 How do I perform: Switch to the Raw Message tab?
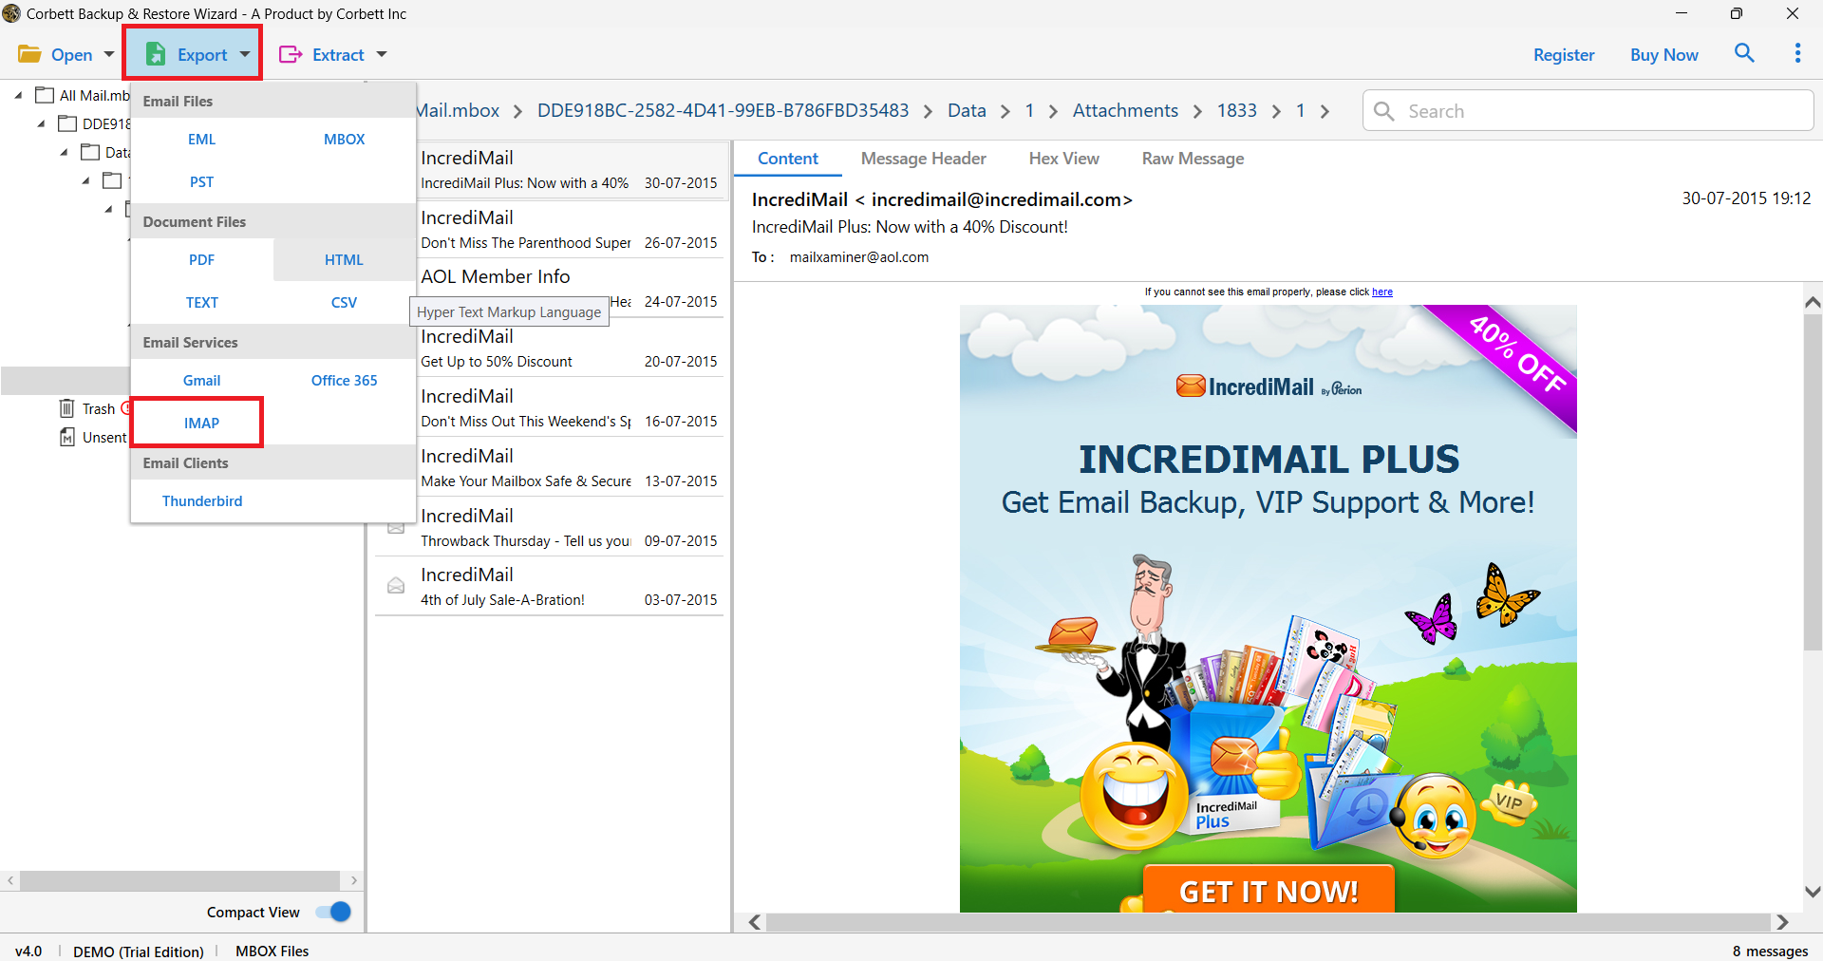[1193, 159]
